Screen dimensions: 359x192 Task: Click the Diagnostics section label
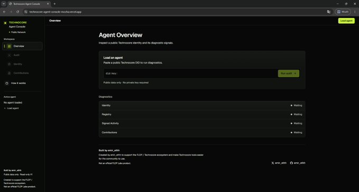pos(106,97)
